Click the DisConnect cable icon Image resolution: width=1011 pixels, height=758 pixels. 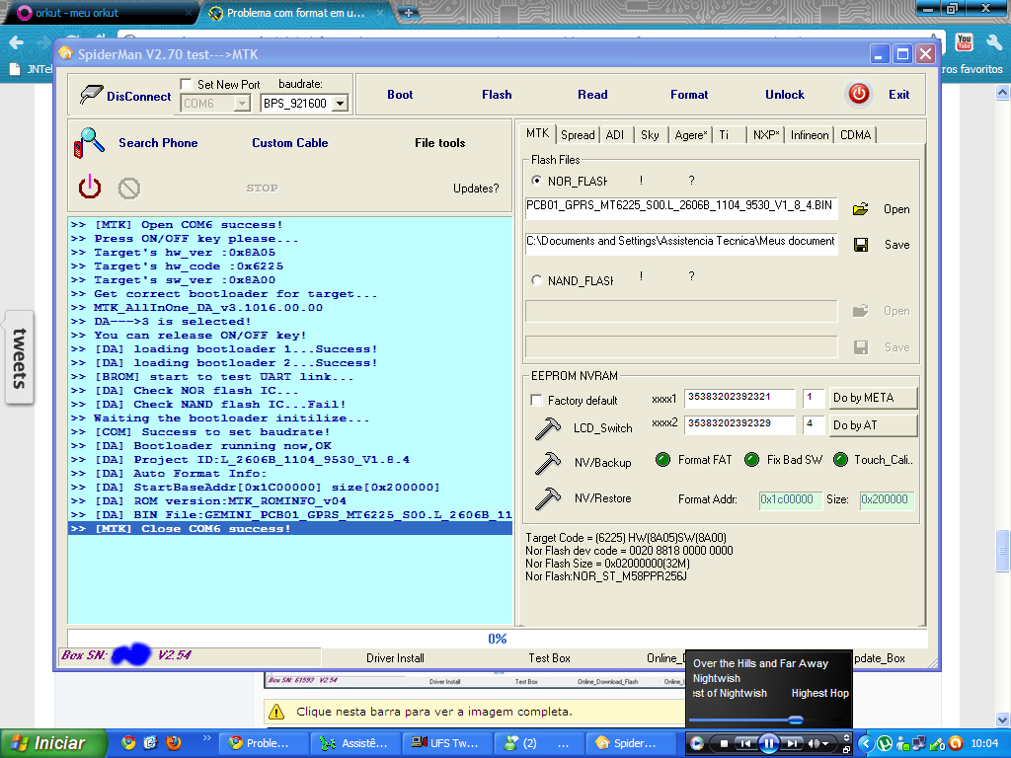[91, 95]
